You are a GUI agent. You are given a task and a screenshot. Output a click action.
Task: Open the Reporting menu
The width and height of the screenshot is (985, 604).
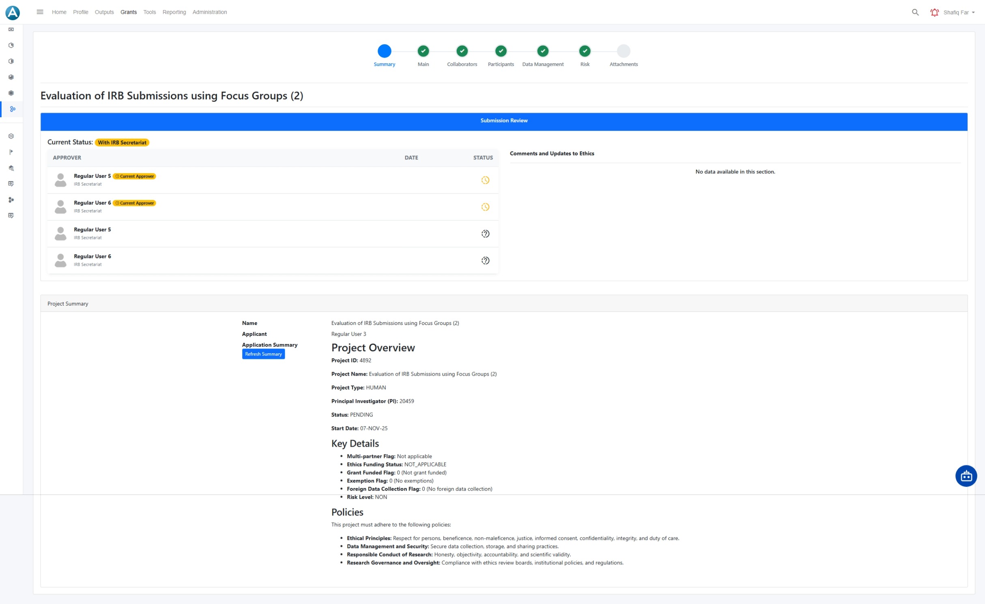174,12
